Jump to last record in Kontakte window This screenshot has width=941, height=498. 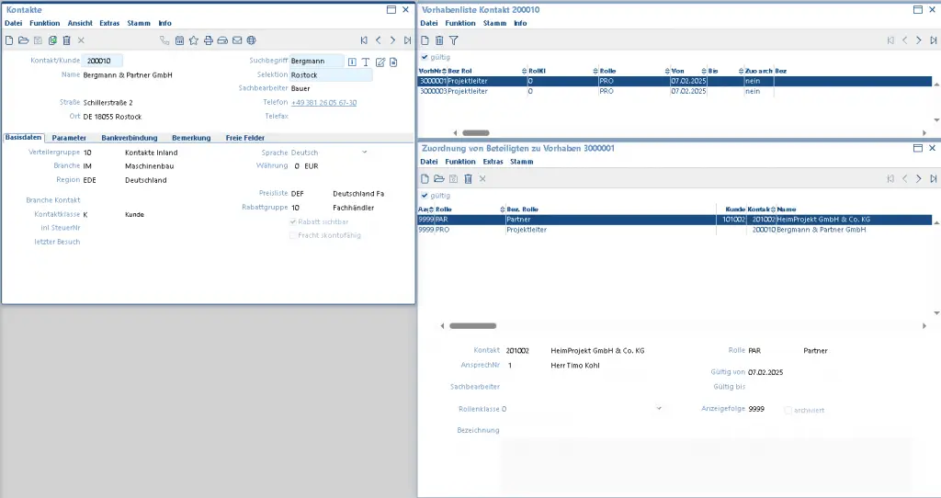(407, 40)
